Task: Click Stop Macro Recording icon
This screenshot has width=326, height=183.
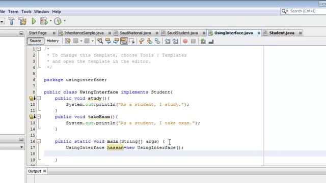Action: [193, 41]
